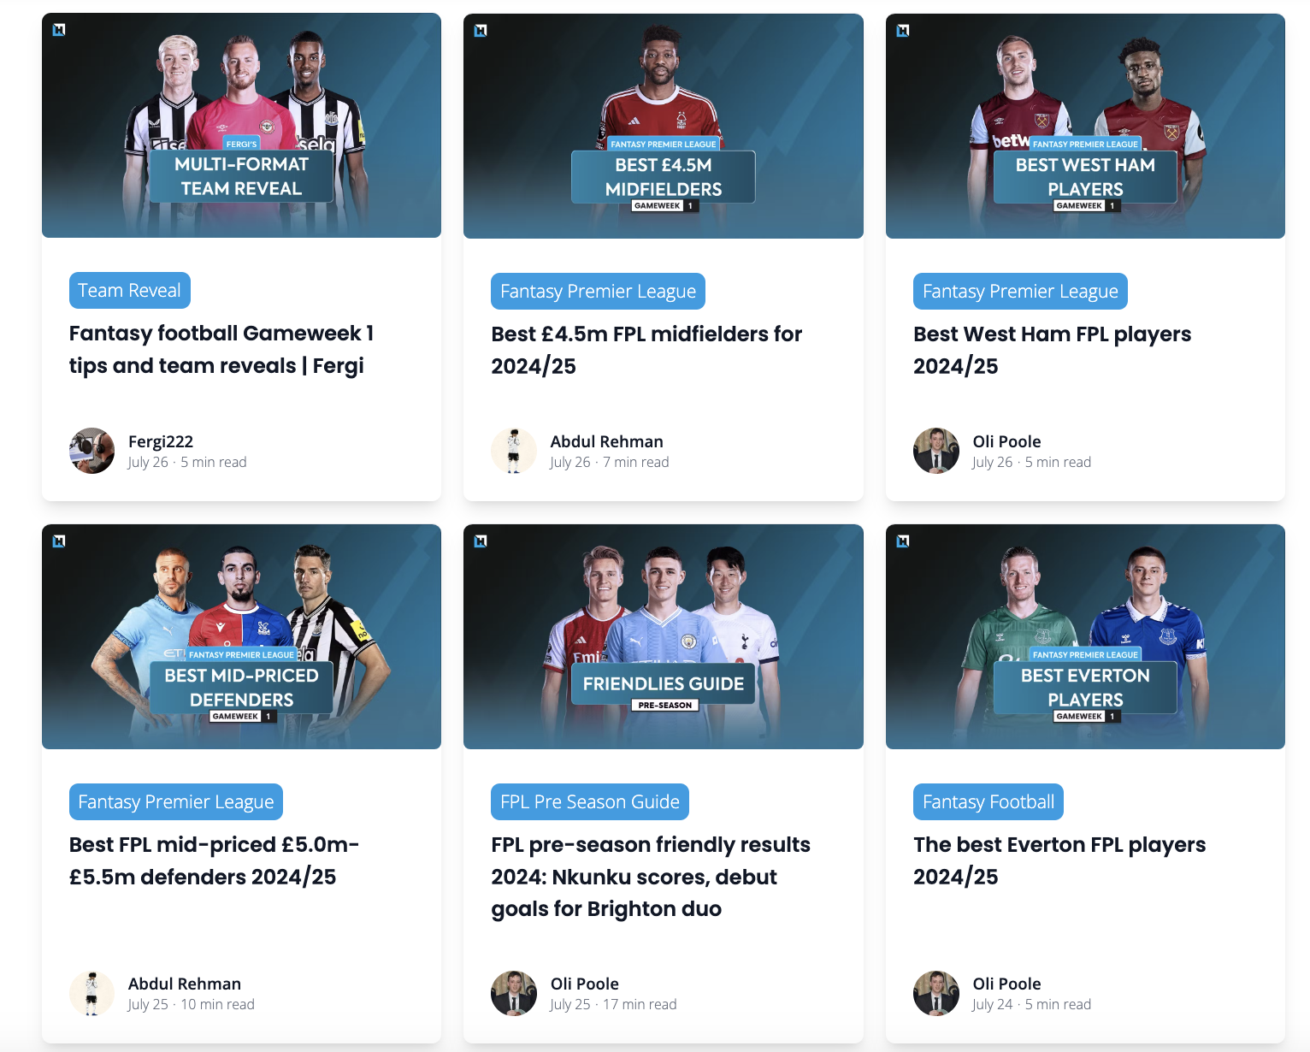Click Oli Poole's avatar on the friendlies article
Screen dimensions: 1310x1052
click(514, 993)
